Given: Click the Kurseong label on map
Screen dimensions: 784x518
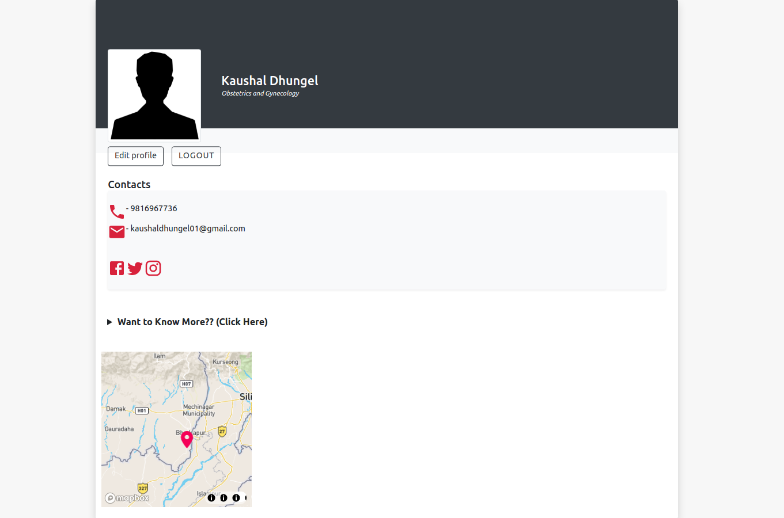Looking at the screenshot, I should [x=225, y=362].
